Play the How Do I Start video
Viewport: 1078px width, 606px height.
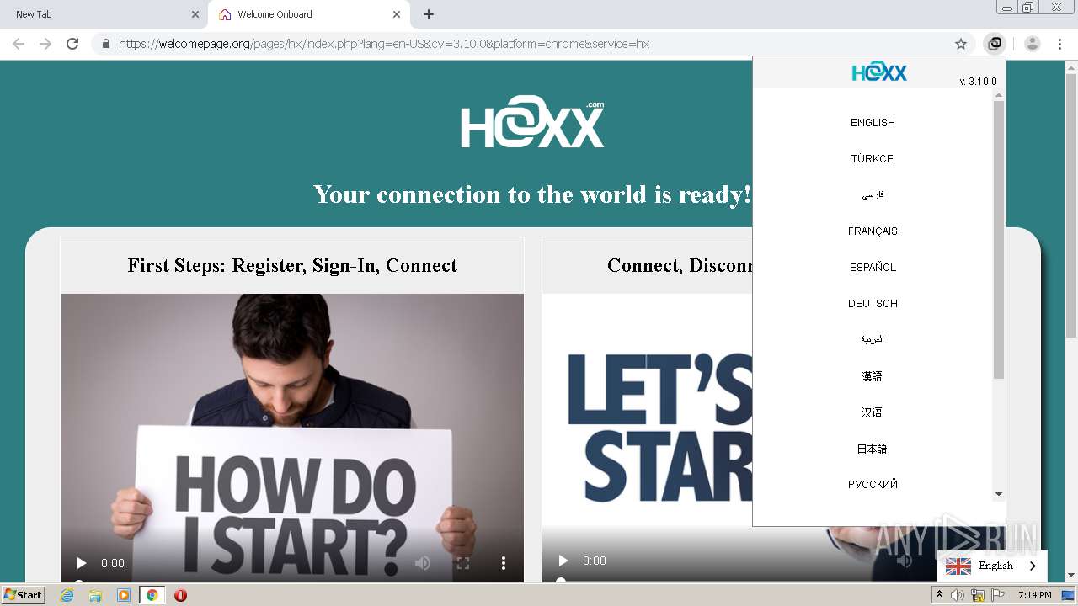point(82,563)
